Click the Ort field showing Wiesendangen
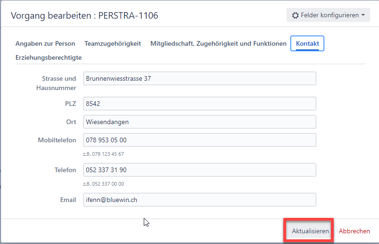379x244 pixels. pos(199,122)
